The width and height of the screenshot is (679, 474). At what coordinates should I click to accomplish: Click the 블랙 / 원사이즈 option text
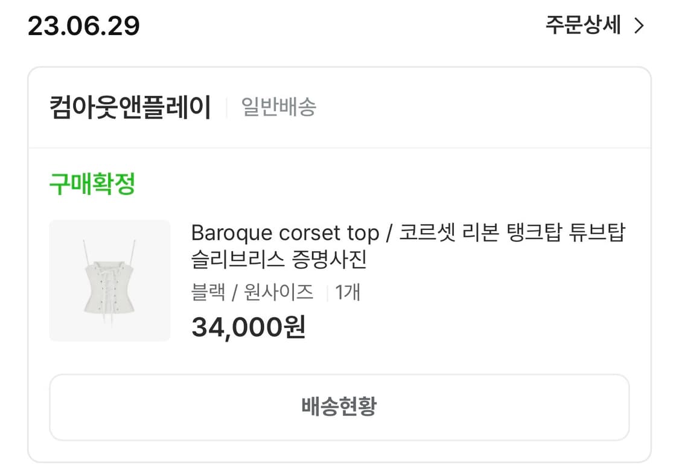tap(253, 292)
